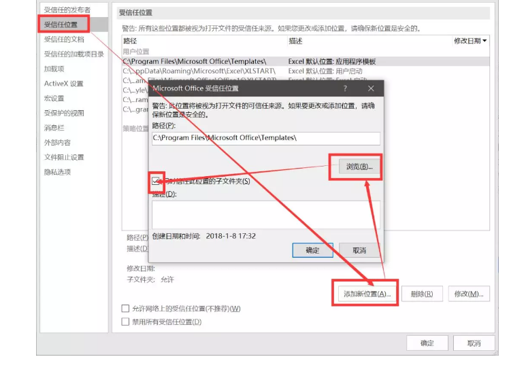509x378 pixels.
Task: Open 宏设置 category
Action: (54, 98)
